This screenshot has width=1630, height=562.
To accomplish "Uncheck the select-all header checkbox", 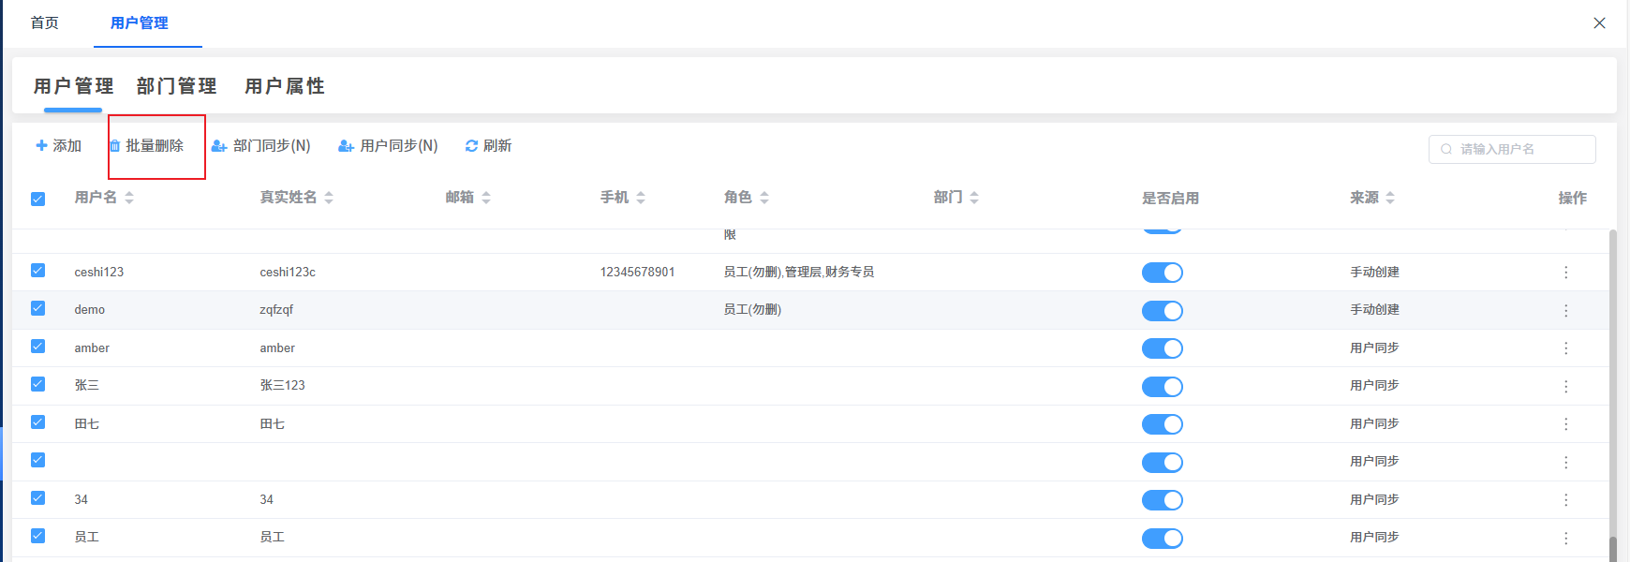I will pyautogui.click(x=38, y=199).
